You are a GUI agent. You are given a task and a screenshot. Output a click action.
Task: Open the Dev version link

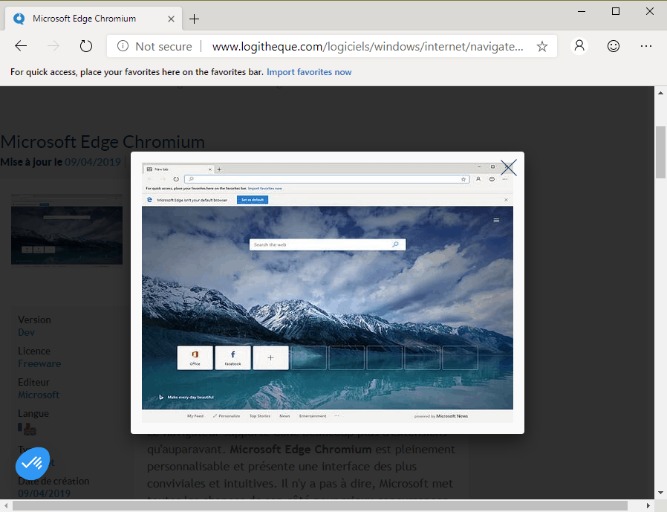click(x=27, y=332)
